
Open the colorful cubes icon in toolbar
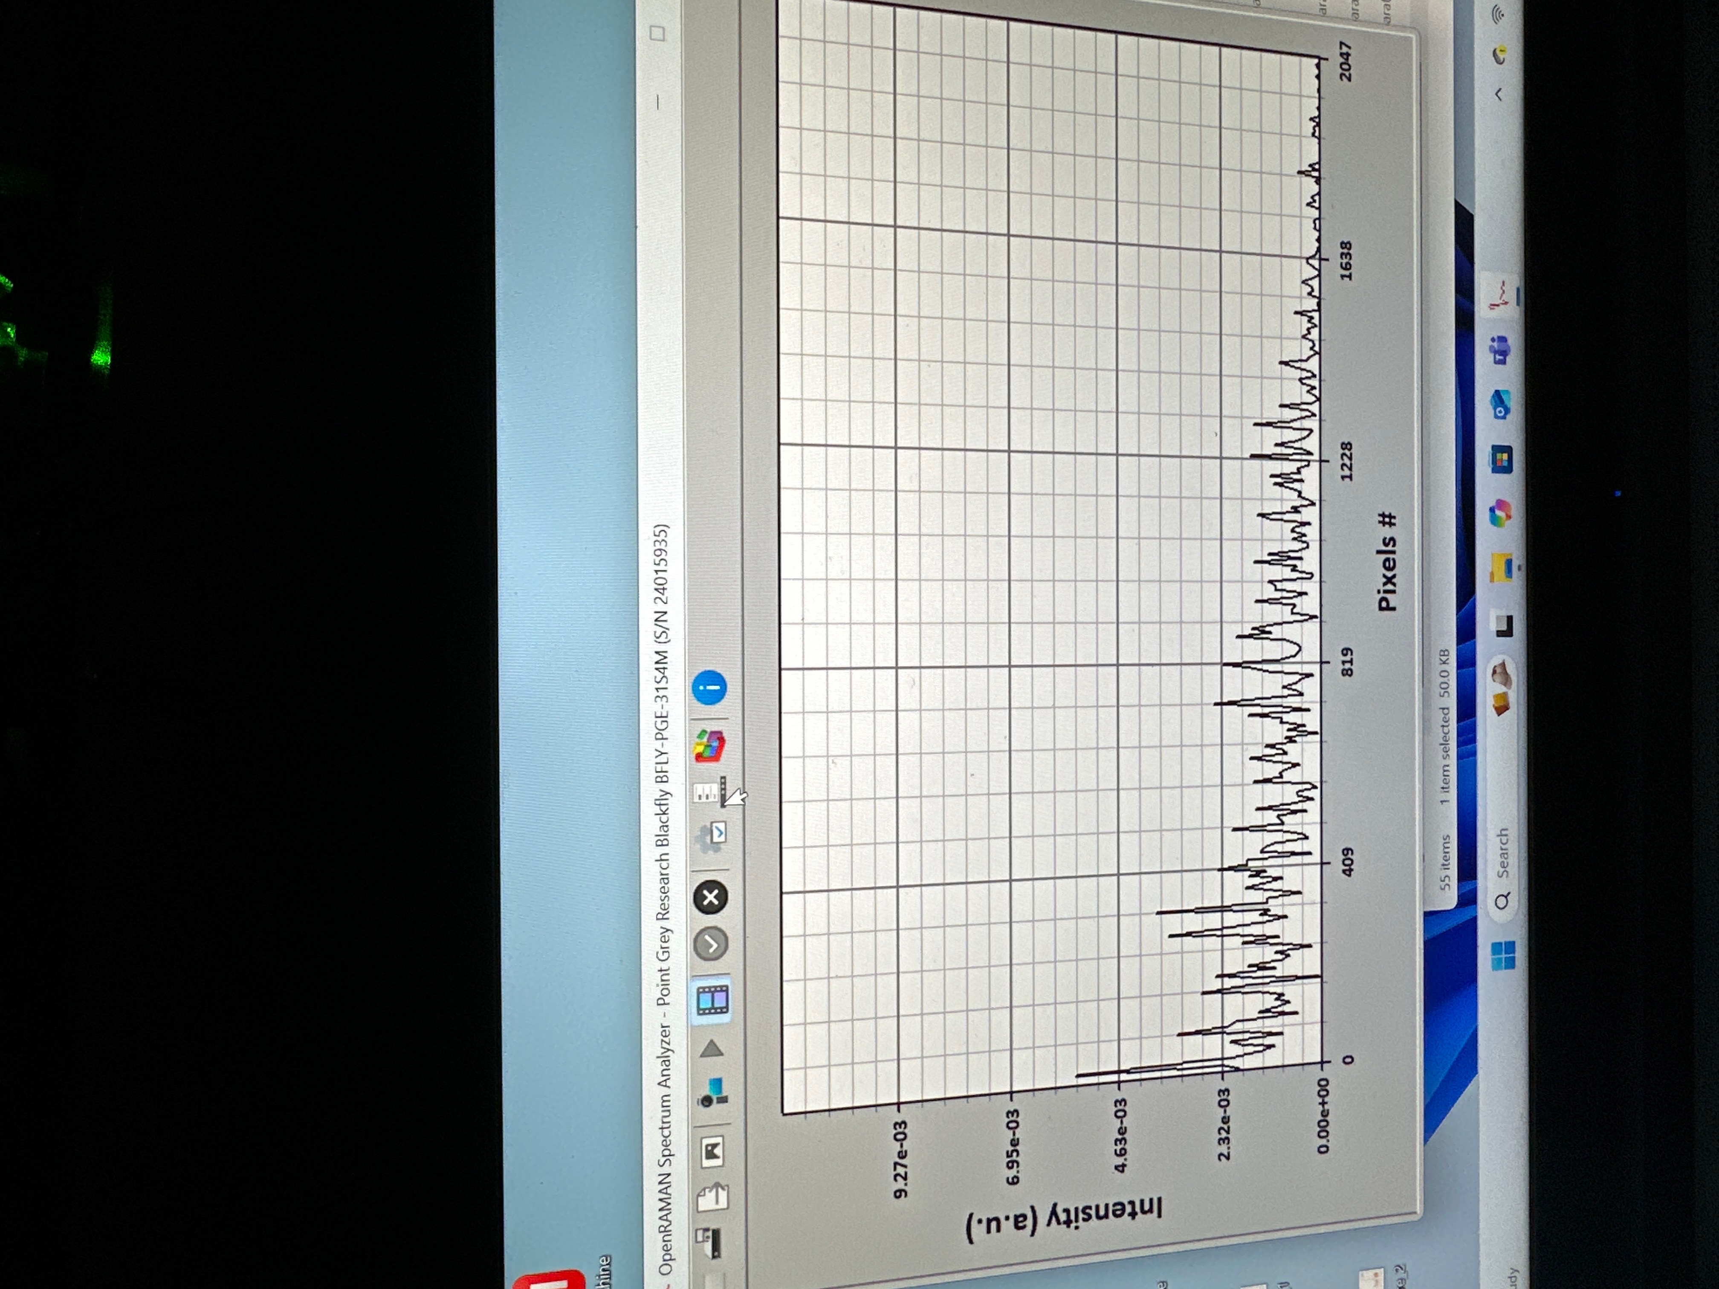(709, 746)
